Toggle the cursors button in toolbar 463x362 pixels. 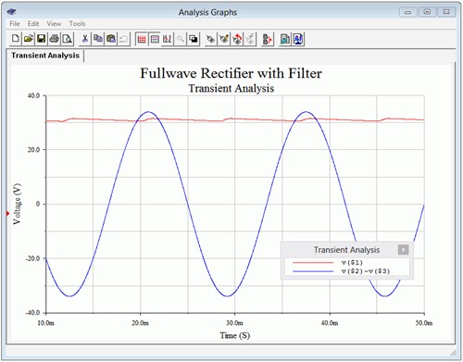pos(168,39)
